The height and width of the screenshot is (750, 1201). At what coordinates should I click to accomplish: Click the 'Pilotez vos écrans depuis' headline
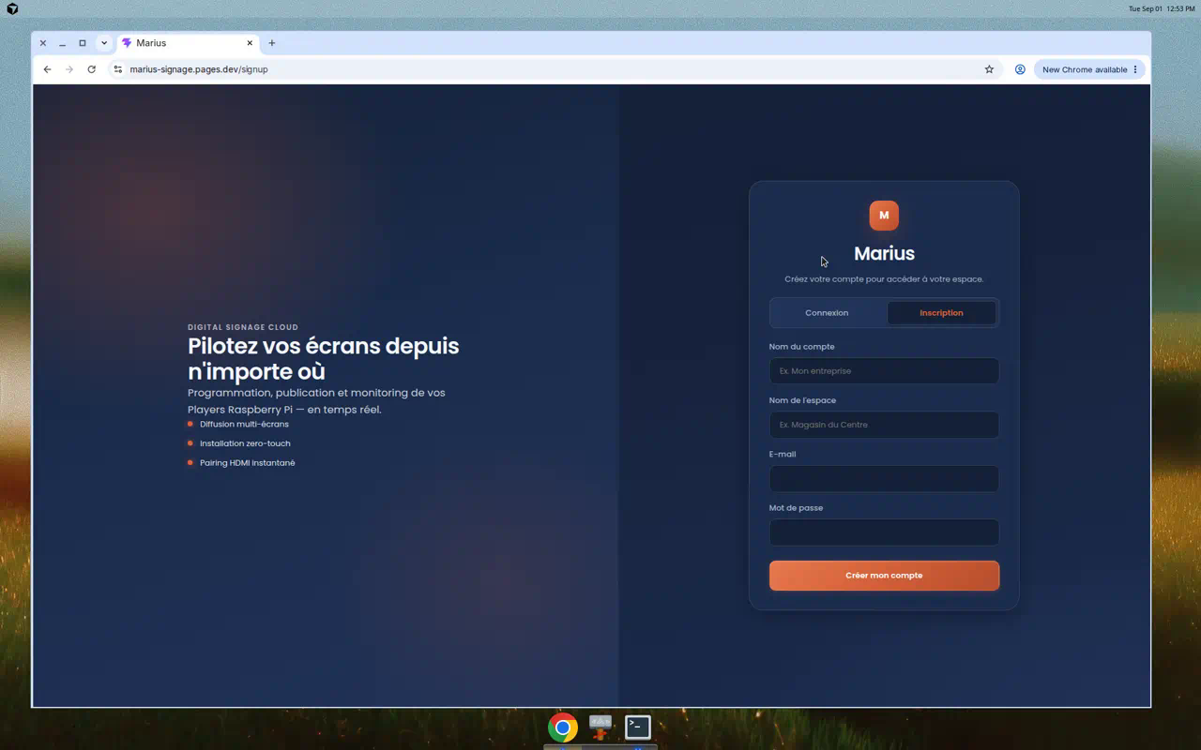pyautogui.click(x=324, y=345)
